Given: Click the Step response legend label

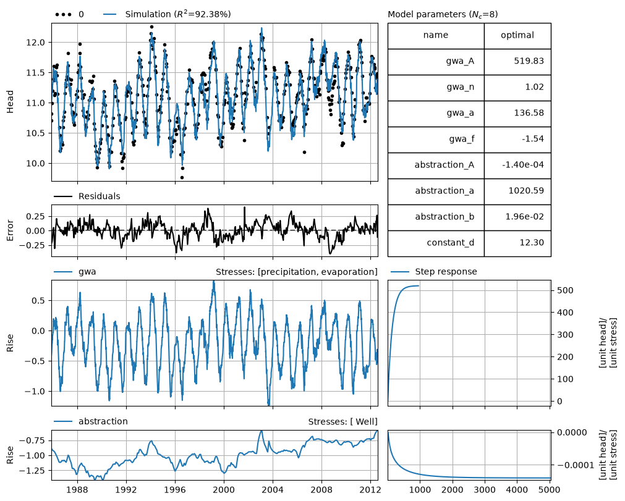Looking at the screenshot, I should 446,272.
